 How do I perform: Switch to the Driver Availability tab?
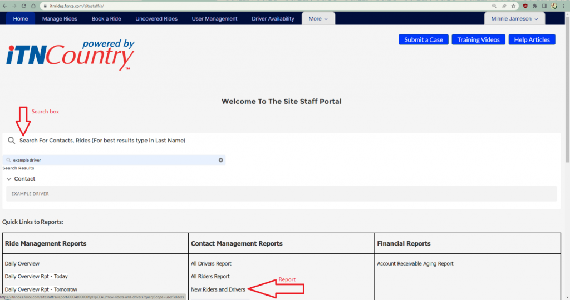pyautogui.click(x=273, y=19)
